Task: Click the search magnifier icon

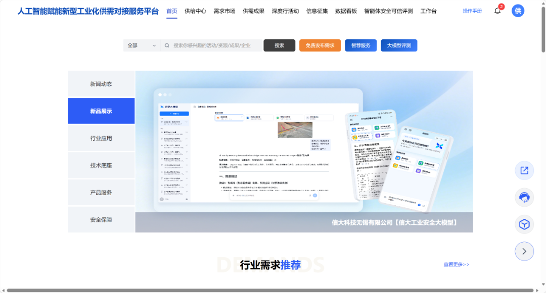Action: pos(167,45)
